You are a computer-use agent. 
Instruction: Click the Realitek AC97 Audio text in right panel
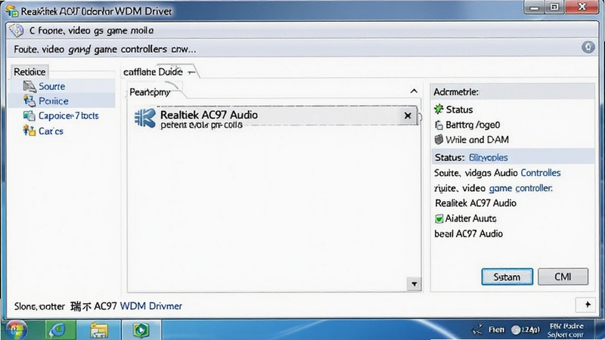(476, 203)
